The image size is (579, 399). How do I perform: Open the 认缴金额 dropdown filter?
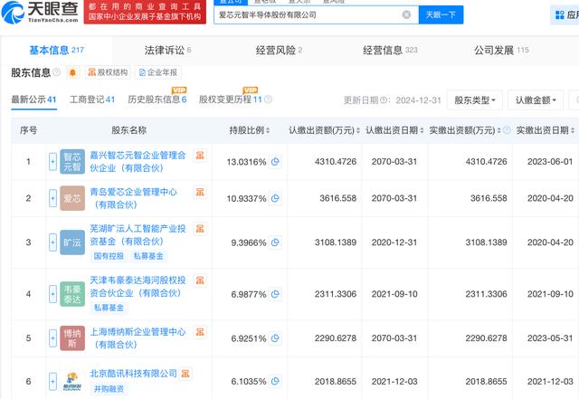coord(535,100)
